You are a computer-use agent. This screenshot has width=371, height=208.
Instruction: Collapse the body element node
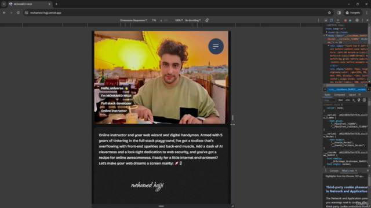coord(326,36)
